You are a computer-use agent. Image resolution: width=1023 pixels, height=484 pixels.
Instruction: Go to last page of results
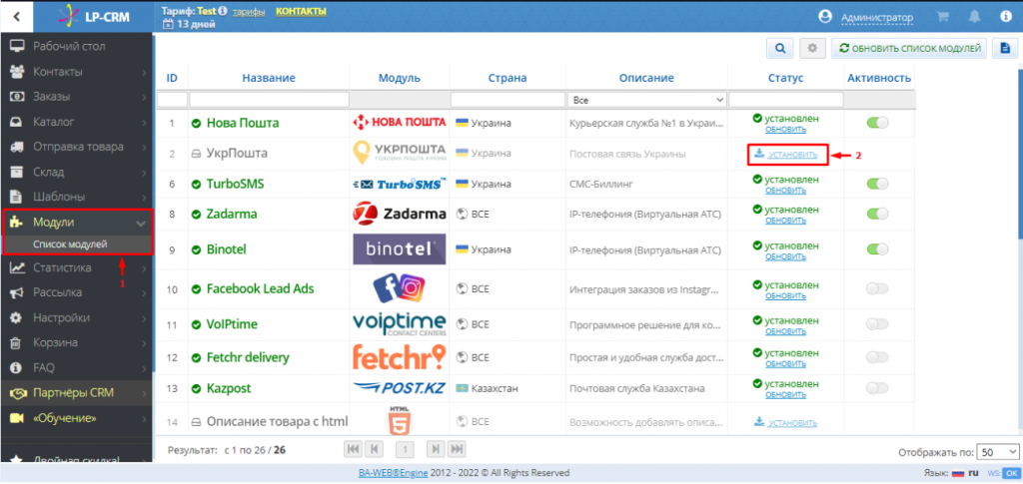pos(457,449)
